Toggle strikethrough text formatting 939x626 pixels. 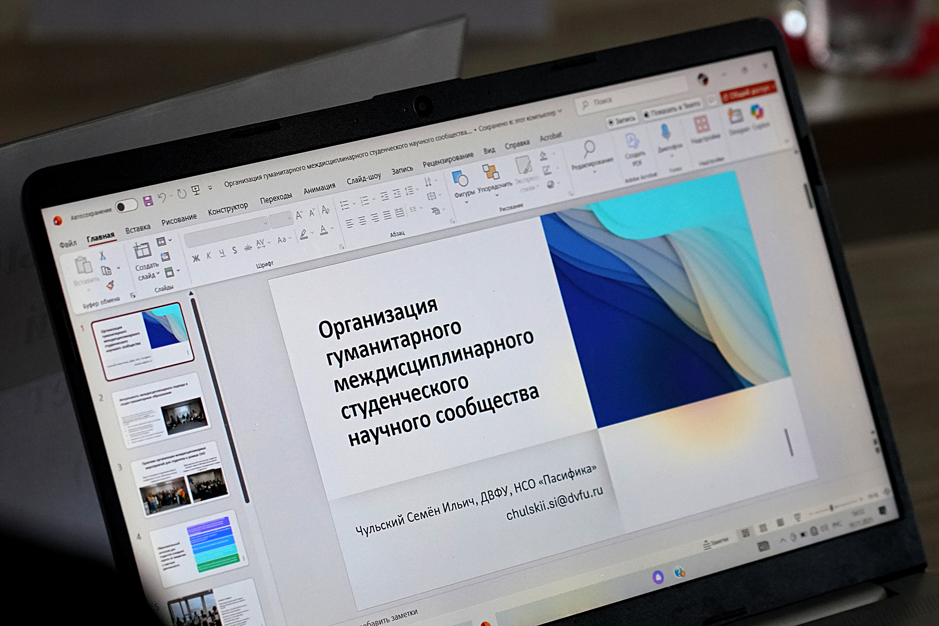click(248, 247)
